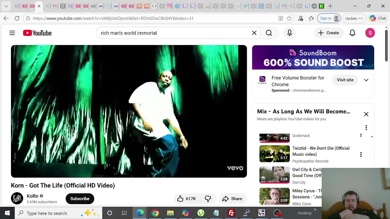The image size is (390, 219).
Task: Click the browser Sign in button
Action: pyautogui.click(x=329, y=18)
